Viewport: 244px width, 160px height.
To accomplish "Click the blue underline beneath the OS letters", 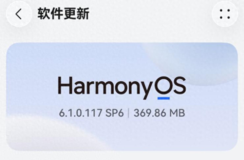I will (x=164, y=98).
